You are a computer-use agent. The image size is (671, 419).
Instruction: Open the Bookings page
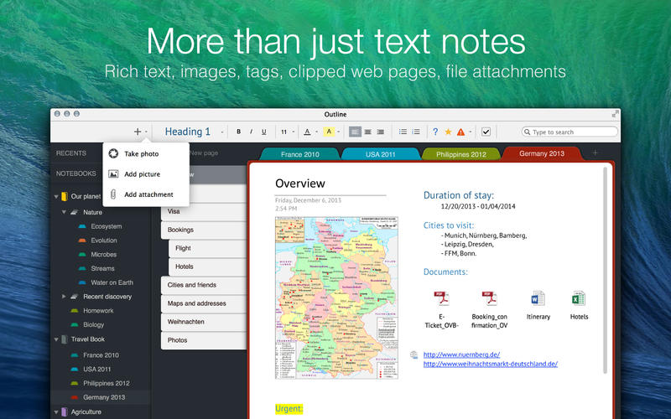pyautogui.click(x=180, y=230)
